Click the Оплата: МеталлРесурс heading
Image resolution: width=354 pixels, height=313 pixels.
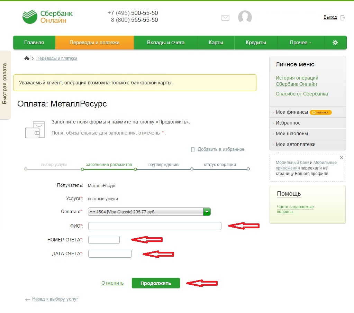pos(62,104)
